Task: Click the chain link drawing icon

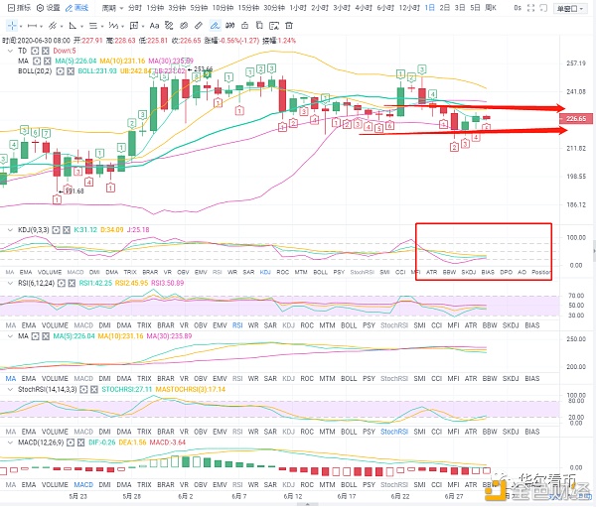Action: [x=184, y=26]
